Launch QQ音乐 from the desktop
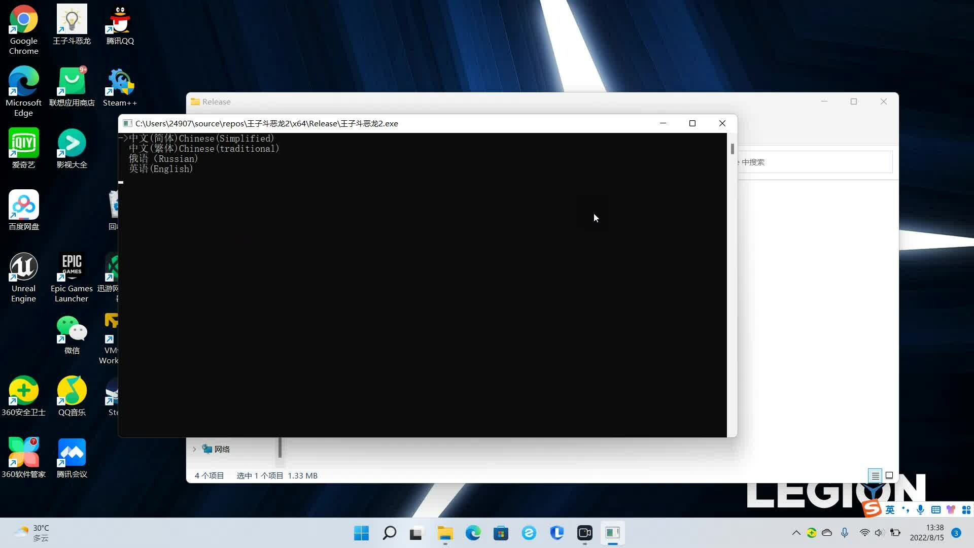Viewport: 974px width, 548px height. click(x=72, y=391)
